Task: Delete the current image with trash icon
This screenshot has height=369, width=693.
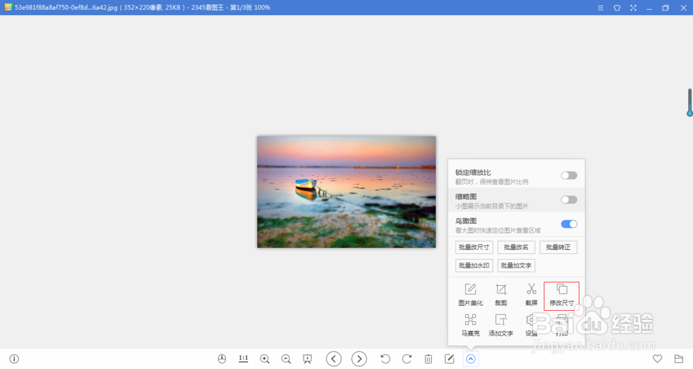Action: click(428, 359)
